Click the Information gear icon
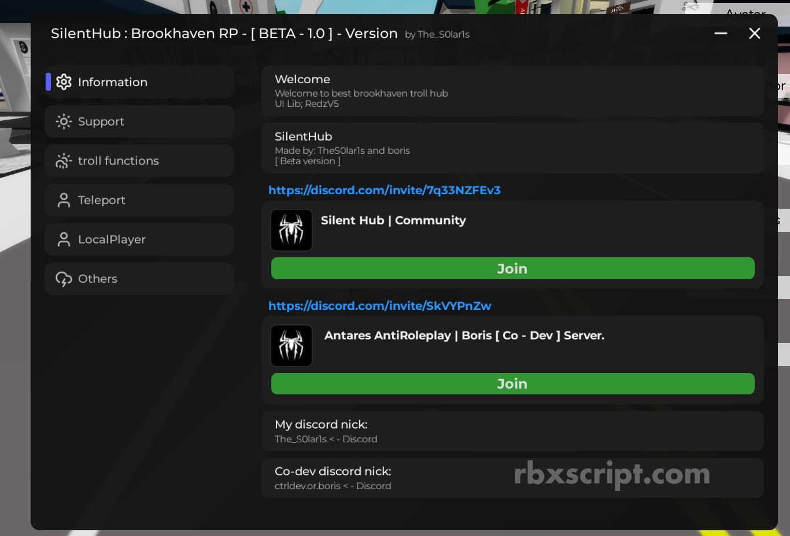790x536 pixels. pyautogui.click(x=64, y=82)
